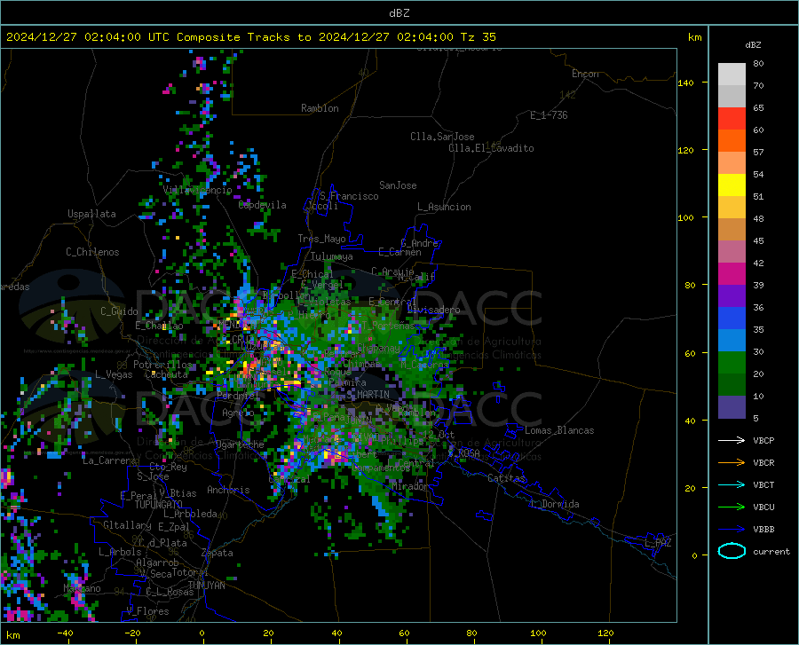
Task: Click the white 70 dBZ color swatch
Action: pyautogui.click(x=732, y=75)
